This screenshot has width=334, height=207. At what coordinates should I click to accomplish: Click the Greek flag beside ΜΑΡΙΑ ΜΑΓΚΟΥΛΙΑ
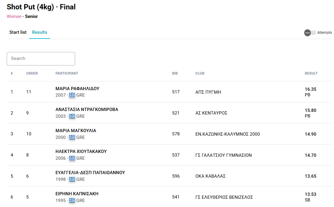(x=72, y=137)
